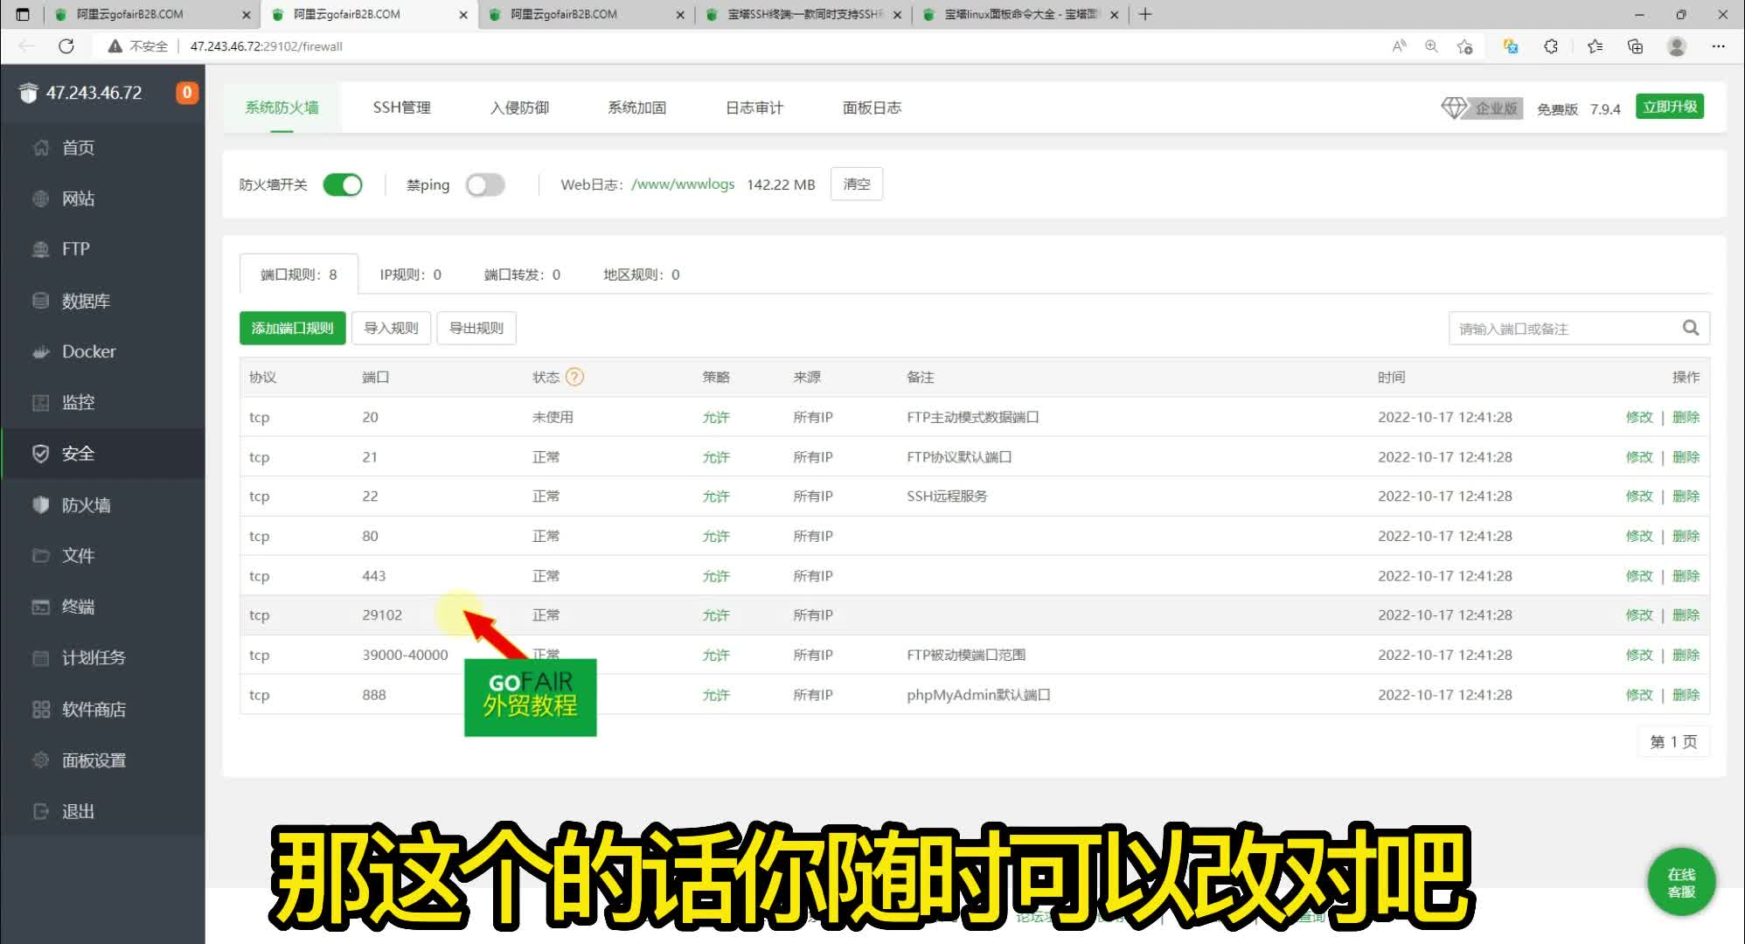Click the 导出规则 button
This screenshot has height=944, width=1745.
pyautogui.click(x=476, y=328)
